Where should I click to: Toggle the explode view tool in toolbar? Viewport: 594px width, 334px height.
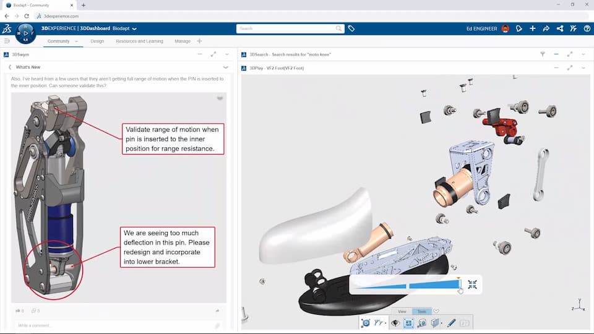(x=408, y=323)
